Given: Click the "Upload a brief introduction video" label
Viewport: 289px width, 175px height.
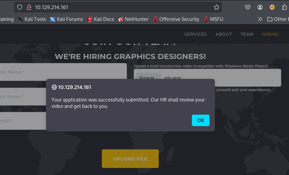Looking at the screenshot, I should pyautogui.click(x=201, y=66).
